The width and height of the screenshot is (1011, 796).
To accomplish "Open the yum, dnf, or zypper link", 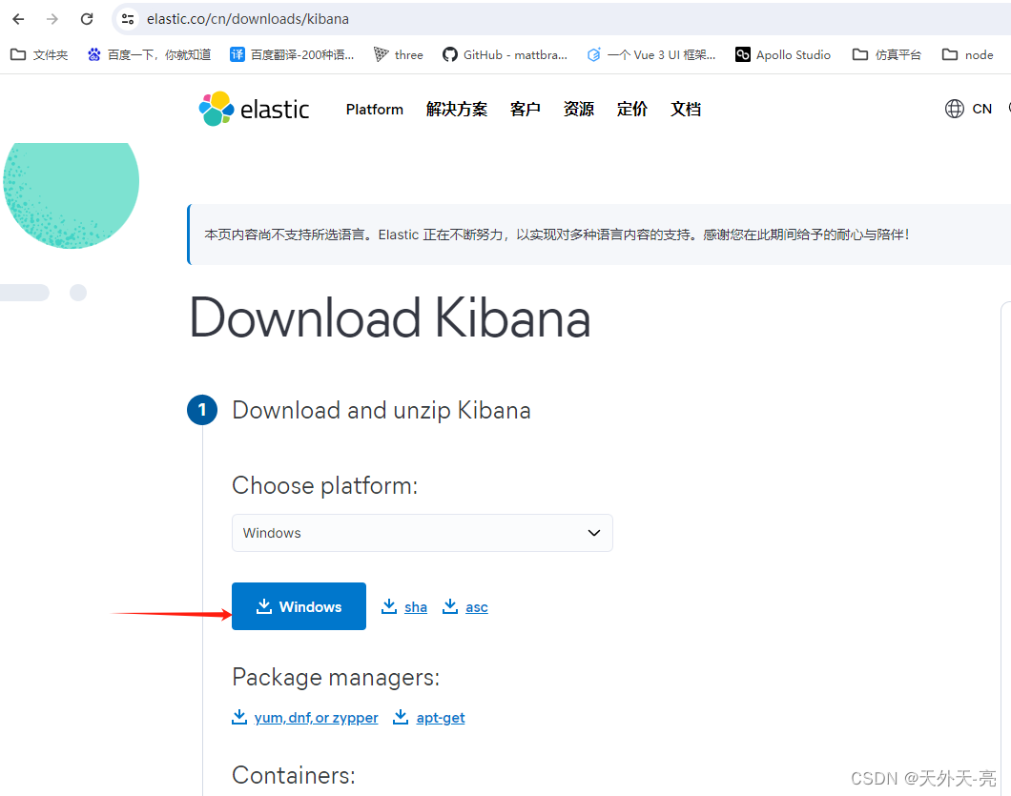I will (x=305, y=718).
